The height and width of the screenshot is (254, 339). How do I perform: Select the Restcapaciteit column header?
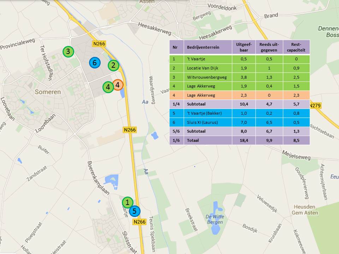click(296, 47)
